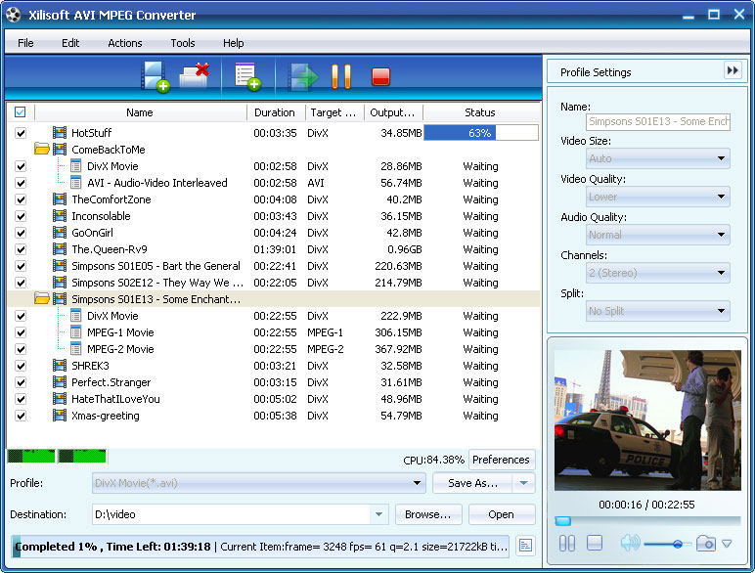The height and width of the screenshot is (573, 755).
Task: Click the Status column header
Action: click(481, 112)
